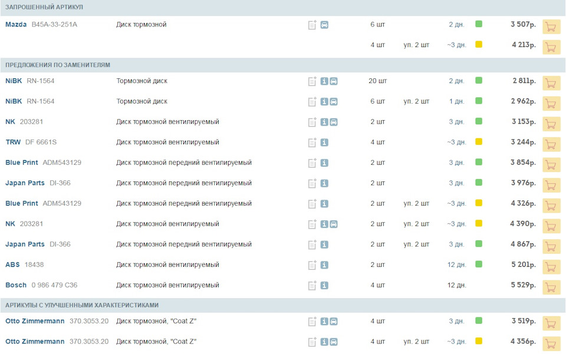Select article number DF 6661S
The image size is (566, 354).
pyautogui.click(x=41, y=142)
